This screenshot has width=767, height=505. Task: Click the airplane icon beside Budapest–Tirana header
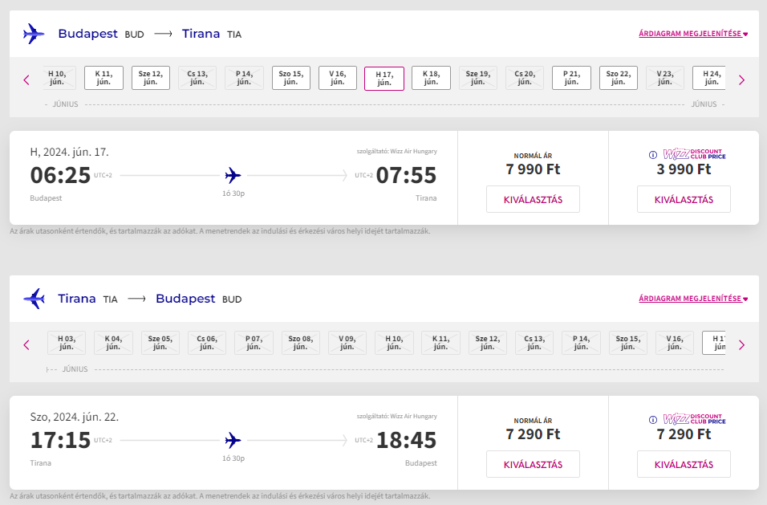click(34, 34)
